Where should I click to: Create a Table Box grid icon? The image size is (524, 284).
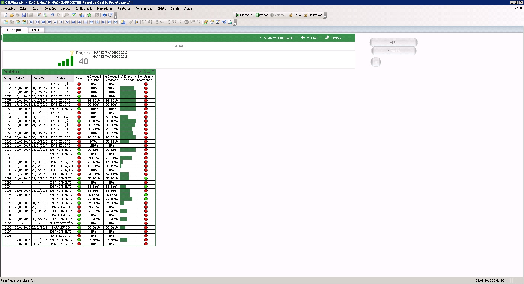43,22
